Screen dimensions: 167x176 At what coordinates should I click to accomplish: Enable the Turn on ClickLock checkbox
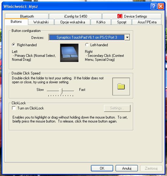click(14, 108)
